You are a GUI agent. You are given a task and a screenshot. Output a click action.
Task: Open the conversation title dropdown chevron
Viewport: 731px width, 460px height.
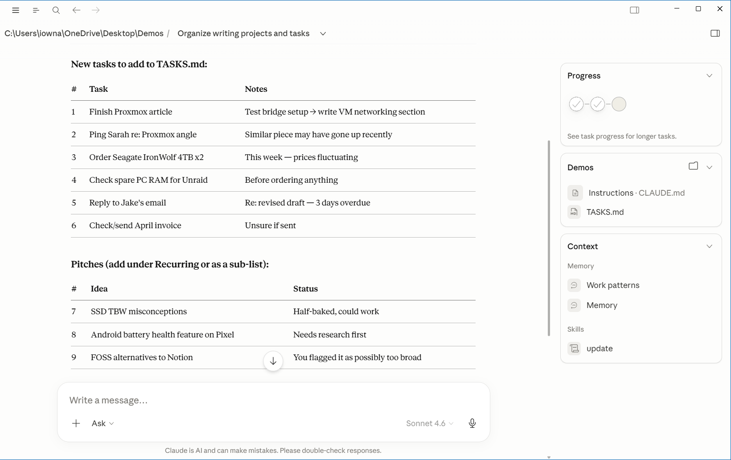point(323,34)
